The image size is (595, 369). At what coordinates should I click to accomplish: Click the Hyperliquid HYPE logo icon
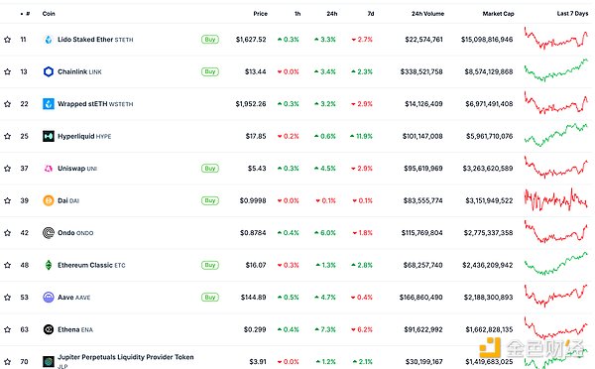coord(49,136)
